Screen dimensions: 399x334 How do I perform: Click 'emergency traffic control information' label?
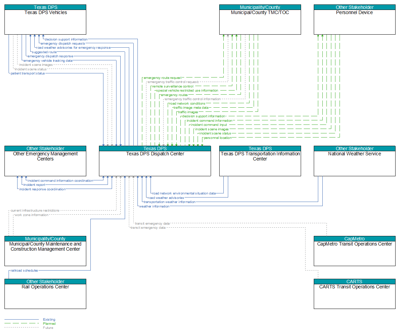[x=193, y=99]
